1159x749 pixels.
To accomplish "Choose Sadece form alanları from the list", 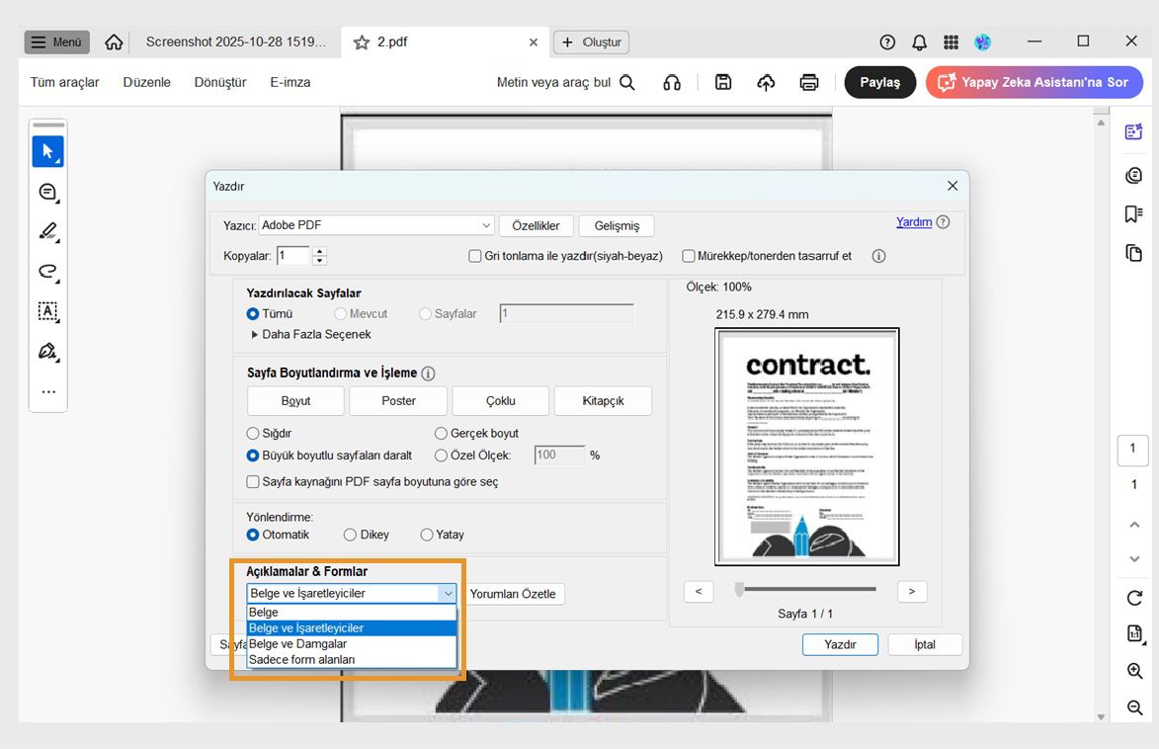I will [x=352, y=659].
